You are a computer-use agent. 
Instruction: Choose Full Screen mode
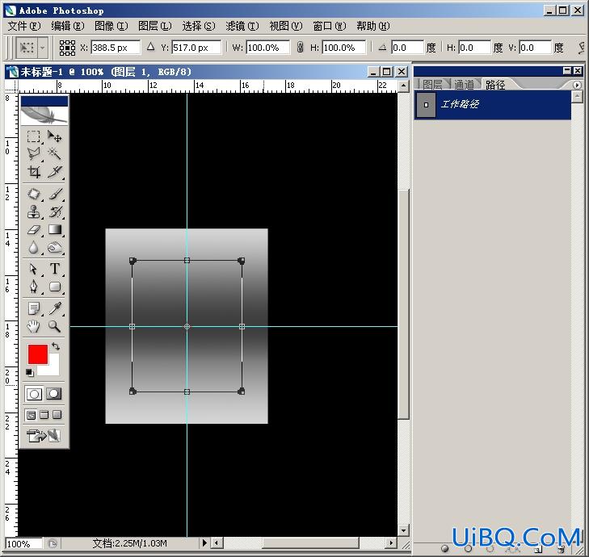57,415
